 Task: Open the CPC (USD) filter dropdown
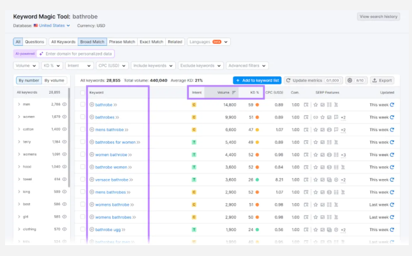[112, 66]
